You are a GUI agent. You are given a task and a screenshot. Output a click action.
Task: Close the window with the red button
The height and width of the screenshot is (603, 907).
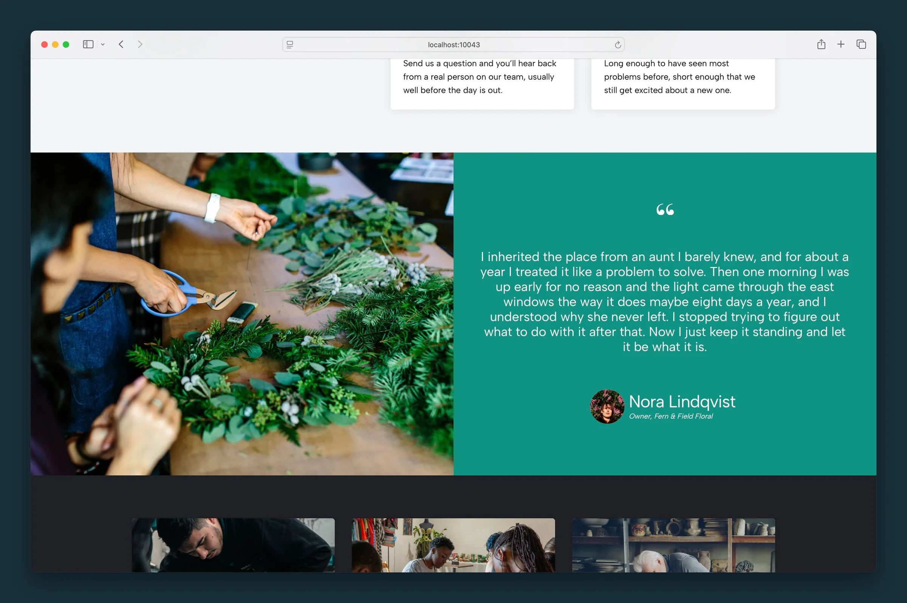(x=45, y=45)
